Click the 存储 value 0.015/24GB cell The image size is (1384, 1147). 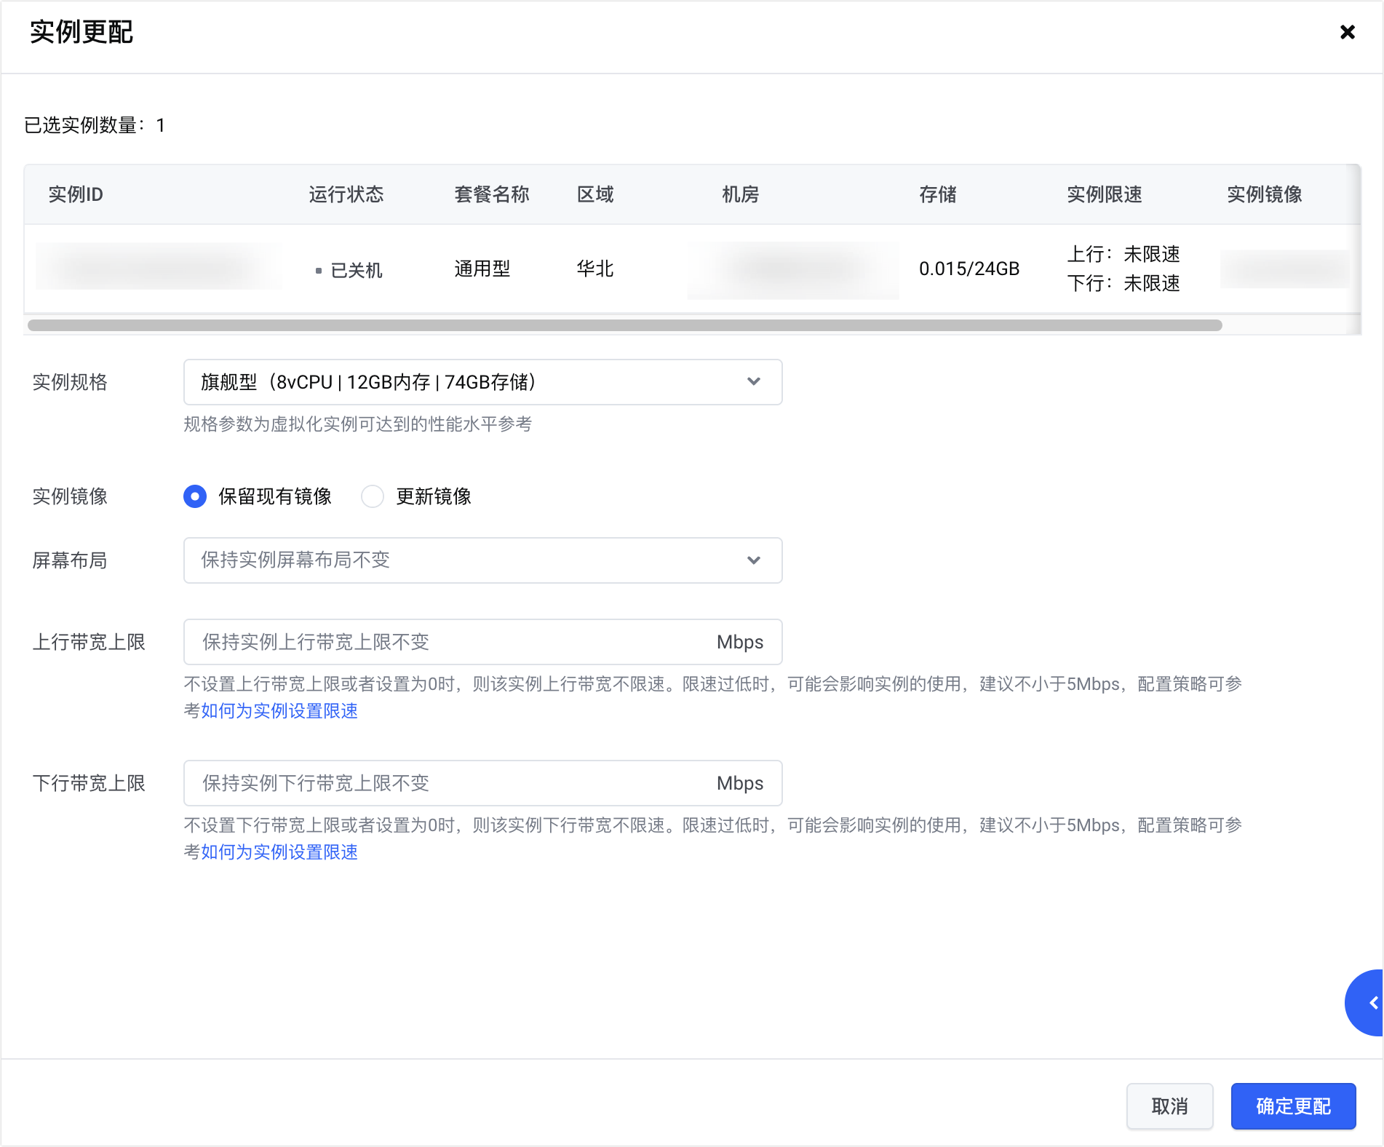point(969,269)
